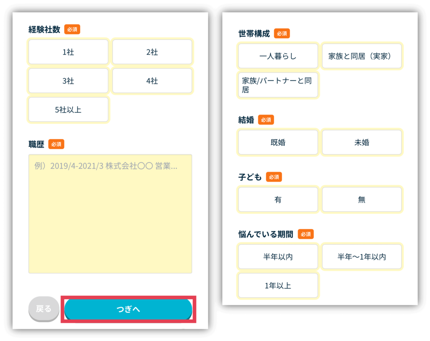Click the 経験社数 heading label
430x341 pixels.
tap(44, 29)
